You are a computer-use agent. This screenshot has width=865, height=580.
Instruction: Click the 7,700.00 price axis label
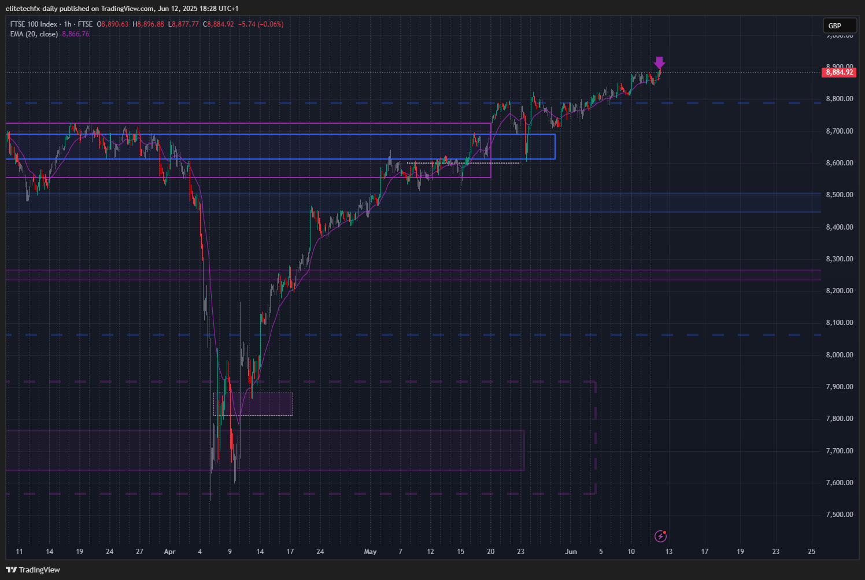tap(840, 451)
